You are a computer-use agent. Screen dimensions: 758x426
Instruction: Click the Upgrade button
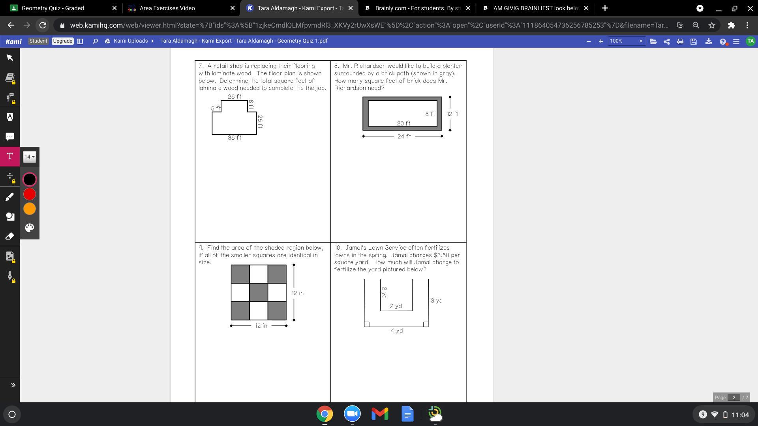[x=62, y=41]
